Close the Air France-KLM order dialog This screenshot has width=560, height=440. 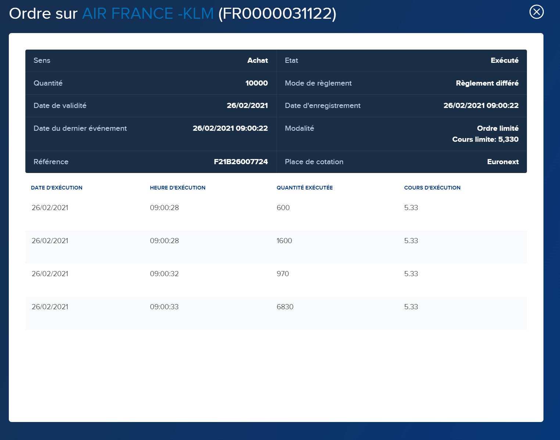(536, 12)
